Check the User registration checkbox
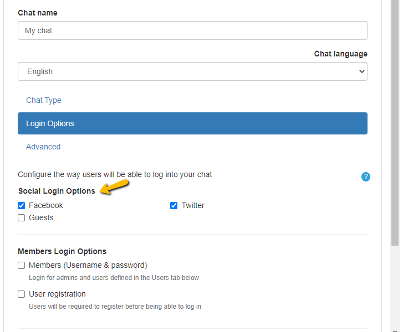403x332 pixels. (x=22, y=294)
